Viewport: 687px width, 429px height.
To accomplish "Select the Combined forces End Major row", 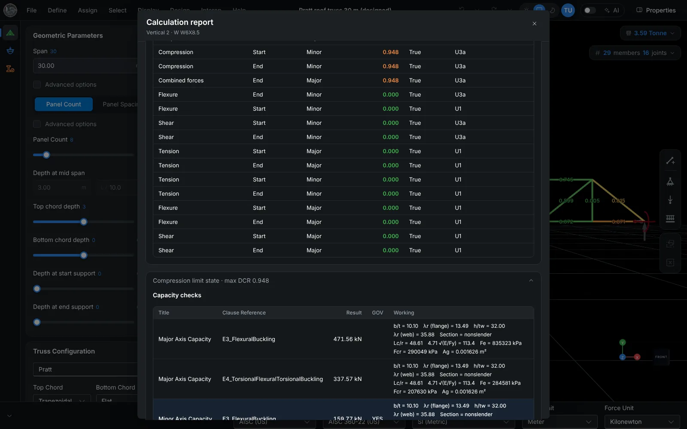I will 343,80.
